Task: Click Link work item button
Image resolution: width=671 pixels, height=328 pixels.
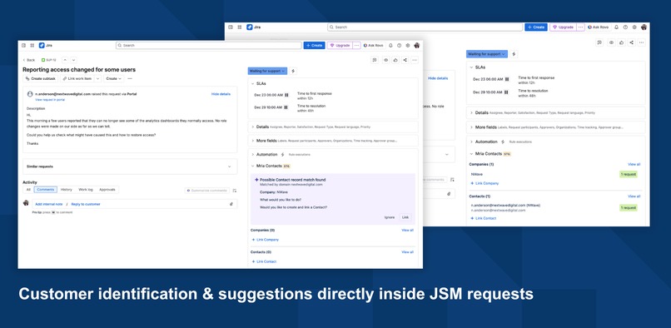Action: click(x=77, y=79)
